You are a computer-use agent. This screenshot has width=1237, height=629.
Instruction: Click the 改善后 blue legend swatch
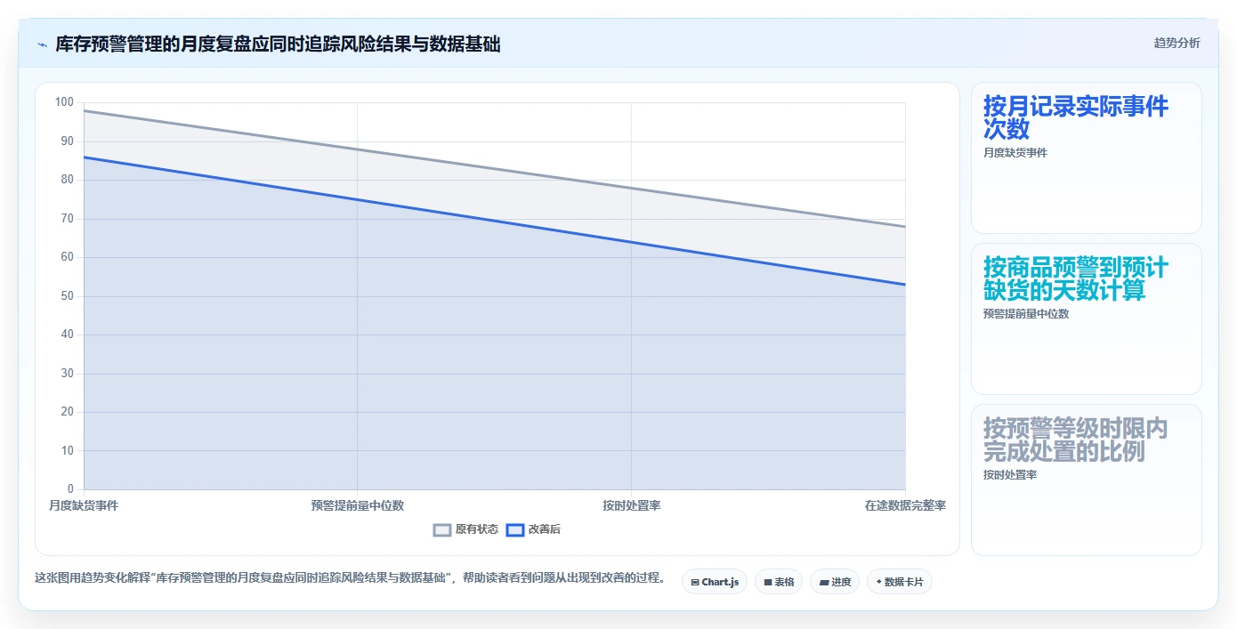coord(514,529)
